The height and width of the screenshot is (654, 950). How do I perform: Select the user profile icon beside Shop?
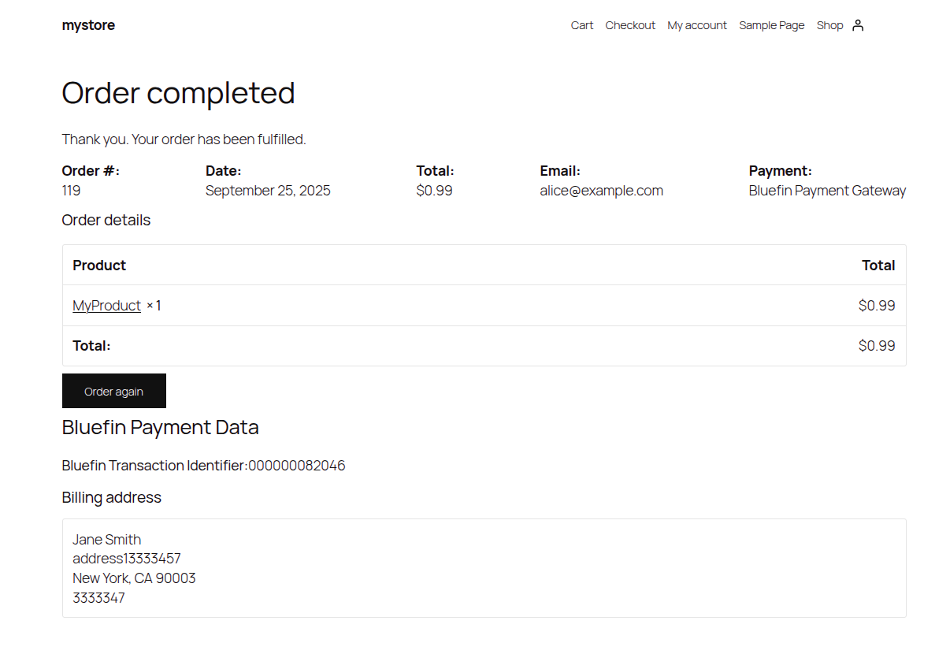[x=858, y=24]
